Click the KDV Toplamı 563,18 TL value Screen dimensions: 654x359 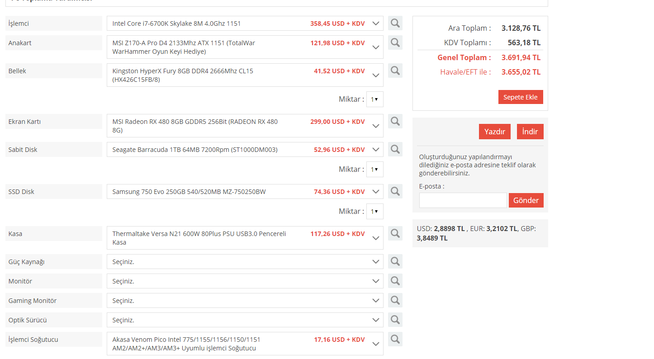pos(524,43)
